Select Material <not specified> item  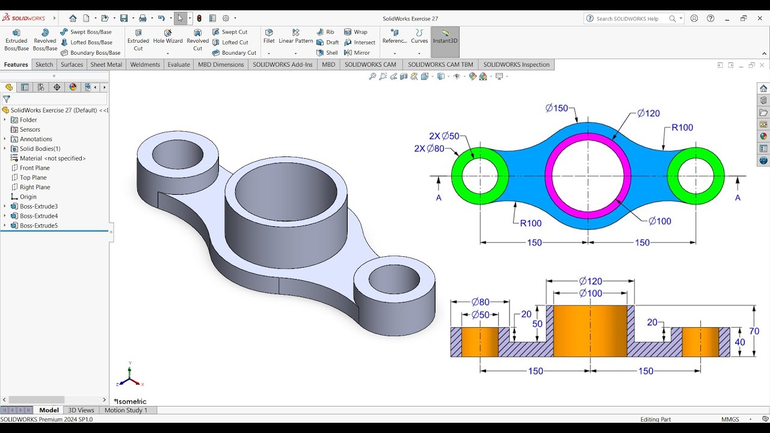[x=48, y=158]
